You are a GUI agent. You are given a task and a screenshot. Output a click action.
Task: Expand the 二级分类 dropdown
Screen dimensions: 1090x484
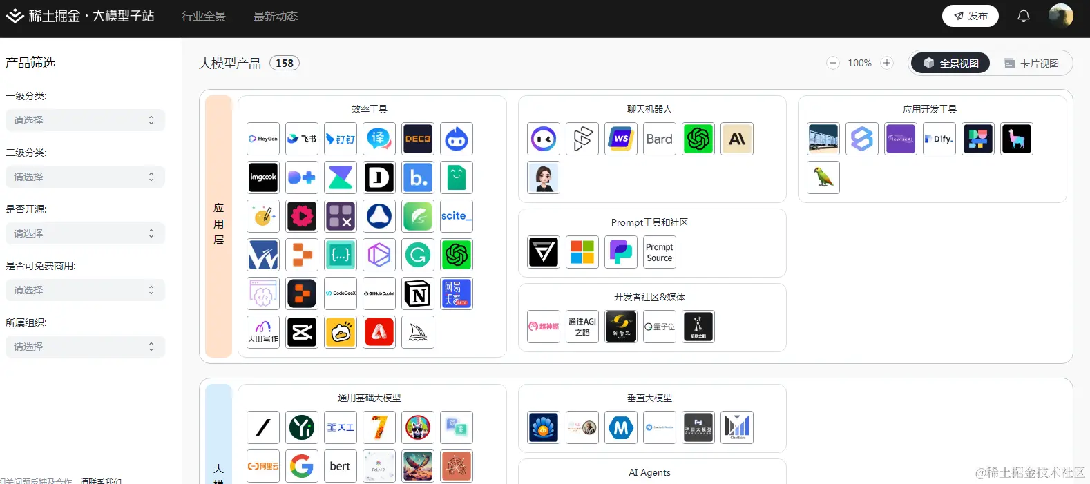(x=85, y=177)
